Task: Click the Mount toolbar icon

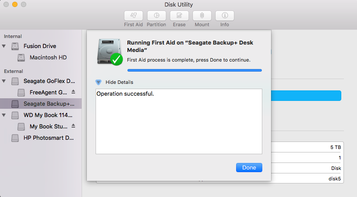Action: tap(202, 16)
